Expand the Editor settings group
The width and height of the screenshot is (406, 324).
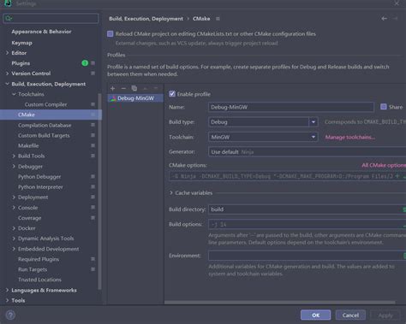(7, 53)
